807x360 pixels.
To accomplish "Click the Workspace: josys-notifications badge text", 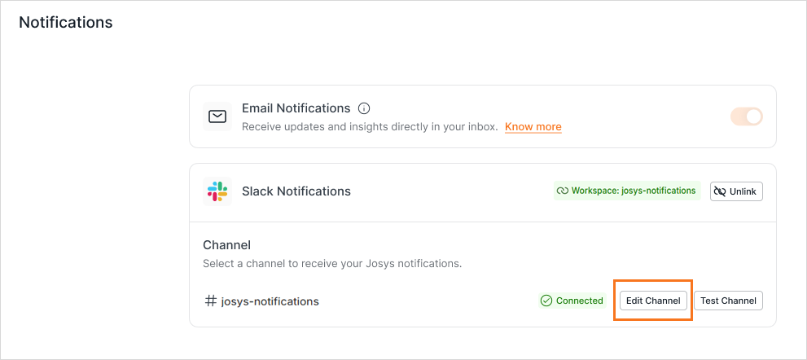I will click(634, 191).
